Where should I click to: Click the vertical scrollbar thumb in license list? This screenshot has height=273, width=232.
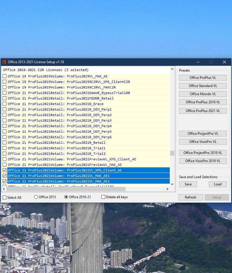coord(172,153)
